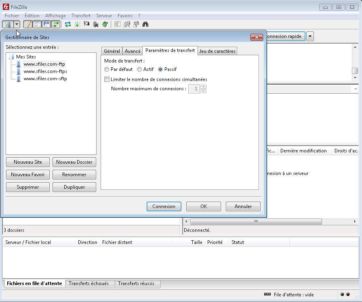This screenshot has width=362, height=302.
Task: Click server icon of www.sfiler.com-ftps entry
Action: click(x=19, y=71)
